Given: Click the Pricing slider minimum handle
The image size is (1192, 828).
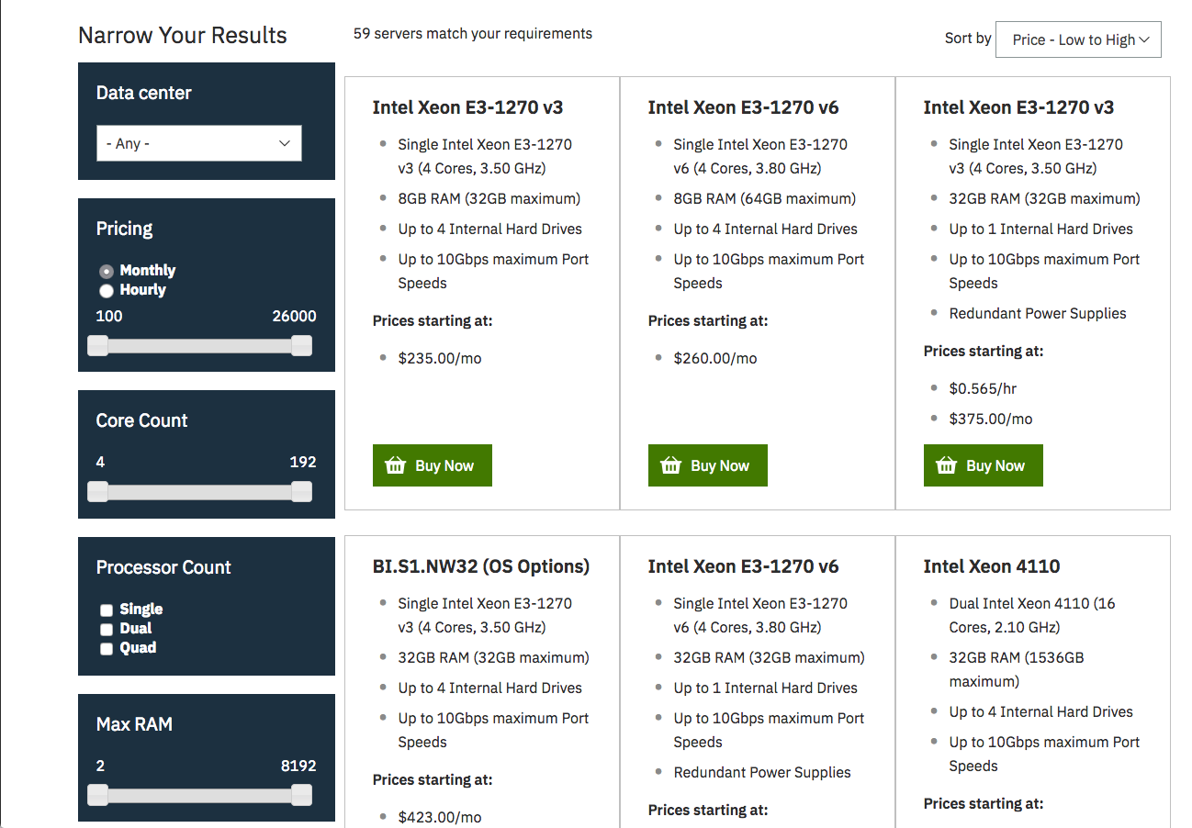Looking at the screenshot, I should tap(97, 345).
